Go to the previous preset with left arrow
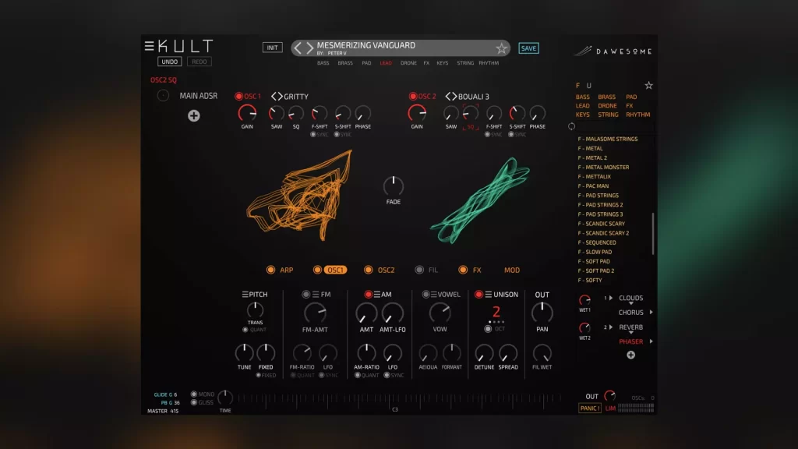The width and height of the screenshot is (798, 449). click(x=298, y=48)
